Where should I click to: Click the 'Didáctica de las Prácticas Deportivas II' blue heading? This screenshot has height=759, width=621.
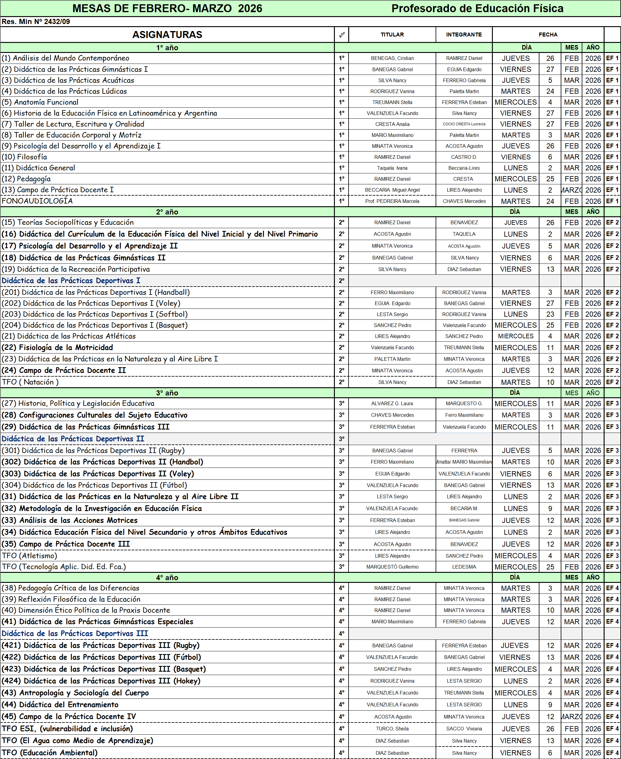73,439
